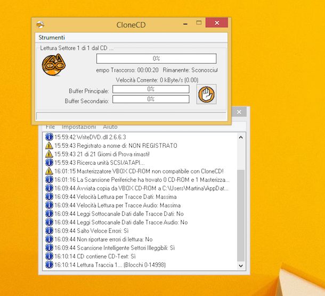Select log text 'Registrato a nome di: NON REGISTRATO'
This screenshot has height=296, width=325.
tap(127, 146)
